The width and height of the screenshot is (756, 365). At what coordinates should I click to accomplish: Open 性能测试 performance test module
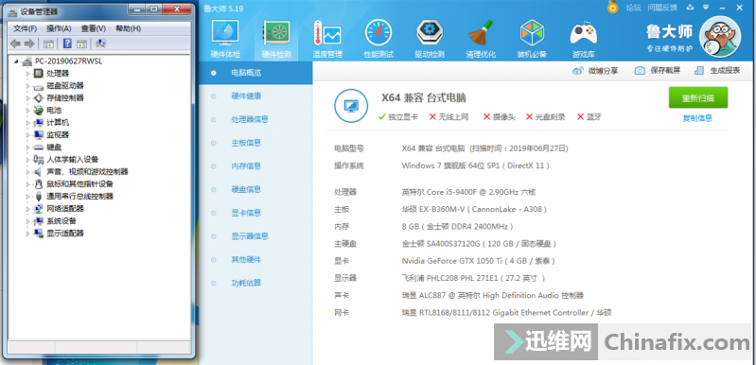[x=378, y=39]
